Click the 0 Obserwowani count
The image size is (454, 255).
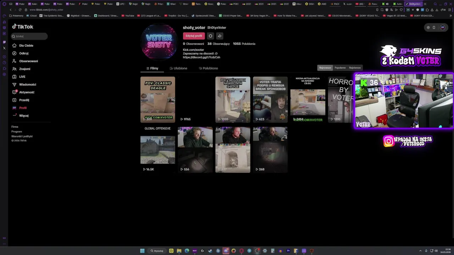[x=193, y=44]
